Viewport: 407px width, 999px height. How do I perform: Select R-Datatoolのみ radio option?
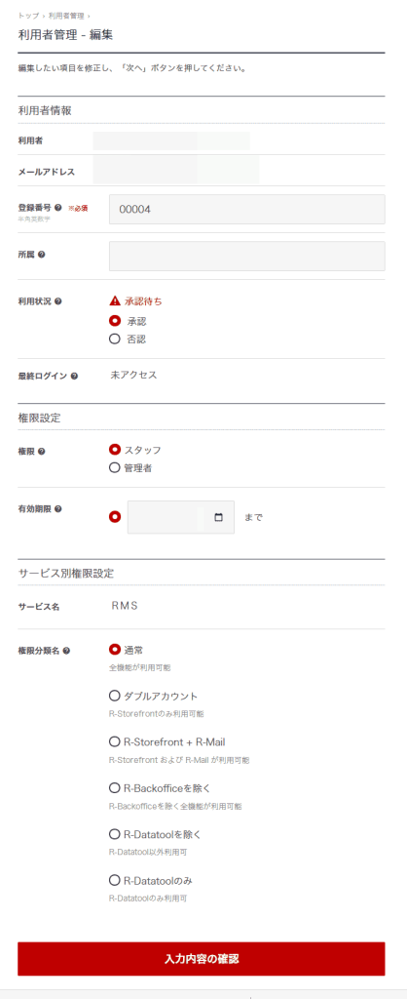[115, 881]
